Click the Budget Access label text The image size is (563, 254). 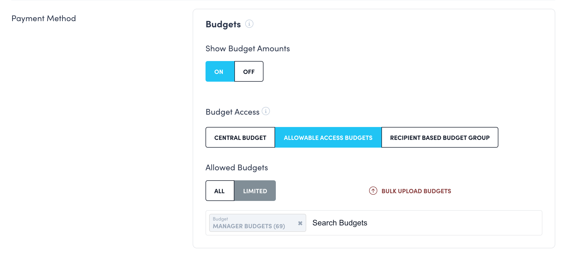pos(232,112)
